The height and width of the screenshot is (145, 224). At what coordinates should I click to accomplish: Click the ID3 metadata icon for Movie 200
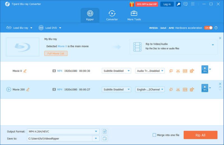[185, 90]
